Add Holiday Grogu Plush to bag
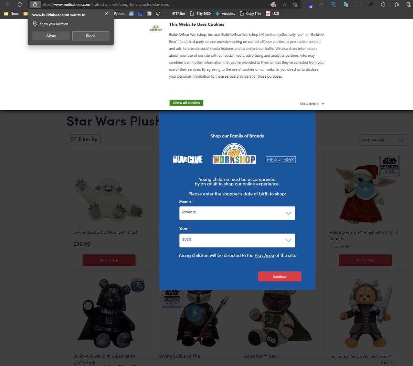 (365, 260)
